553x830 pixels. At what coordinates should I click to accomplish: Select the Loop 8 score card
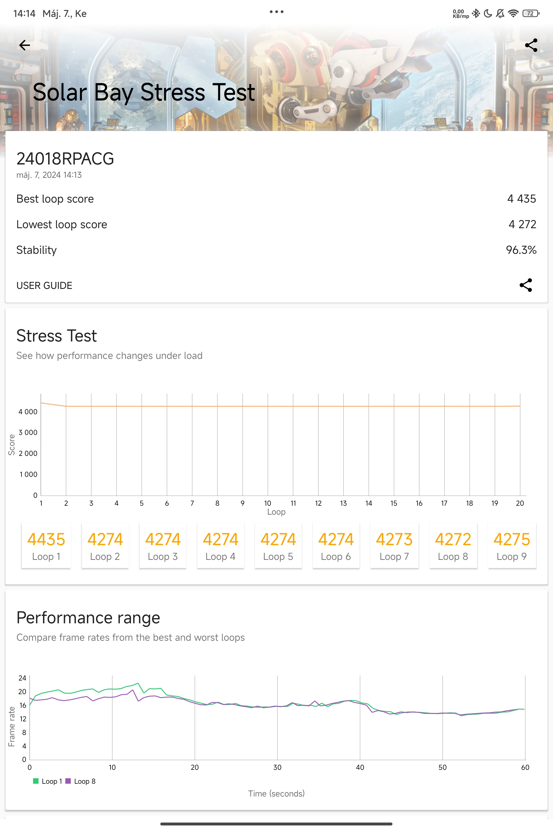[453, 545]
